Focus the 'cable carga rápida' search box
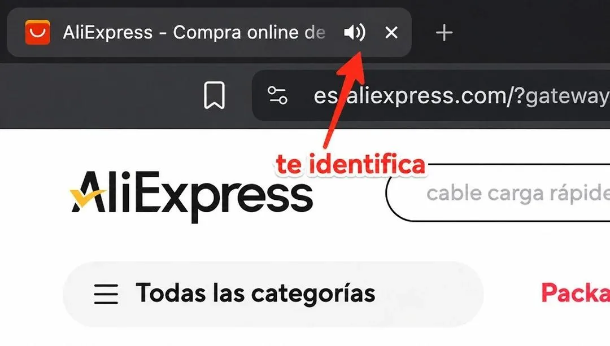Image resolution: width=610 pixels, height=346 pixels. tap(498, 193)
